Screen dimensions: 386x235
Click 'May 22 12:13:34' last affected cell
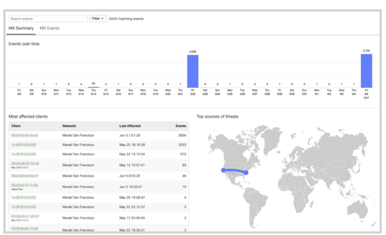pyautogui.click(x=132, y=154)
